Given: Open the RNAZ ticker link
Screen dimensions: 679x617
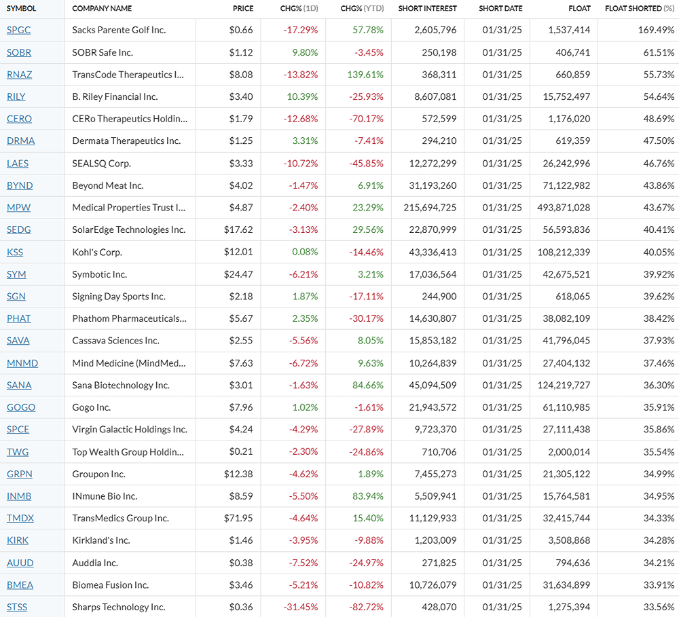Looking at the screenshot, I should click(x=20, y=75).
